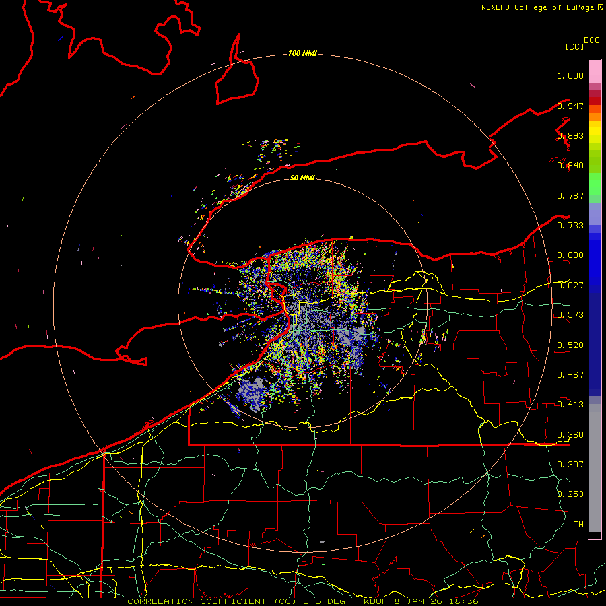Pick the gray band of the color bar
Viewport: 606px width, 606px height.
tap(595, 468)
